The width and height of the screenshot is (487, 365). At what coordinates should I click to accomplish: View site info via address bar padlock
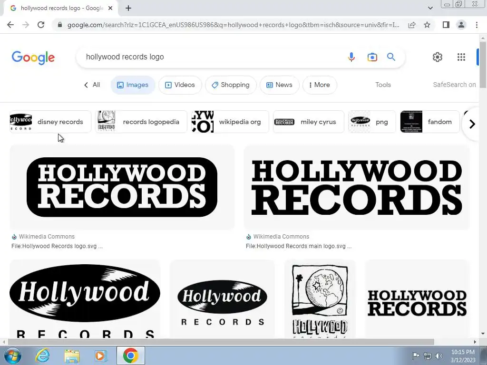[60, 25]
